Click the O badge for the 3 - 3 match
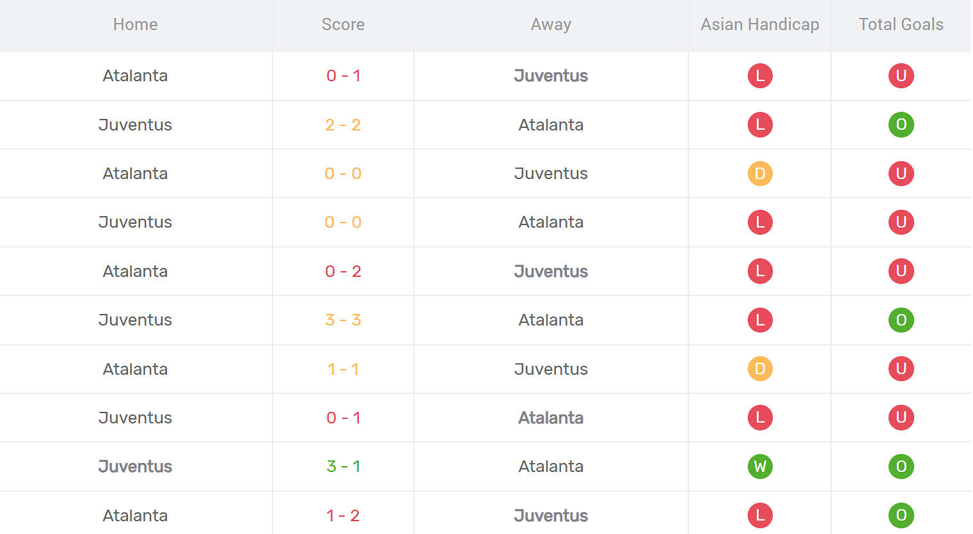The height and width of the screenshot is (534, 973). (x=901, y=320)
